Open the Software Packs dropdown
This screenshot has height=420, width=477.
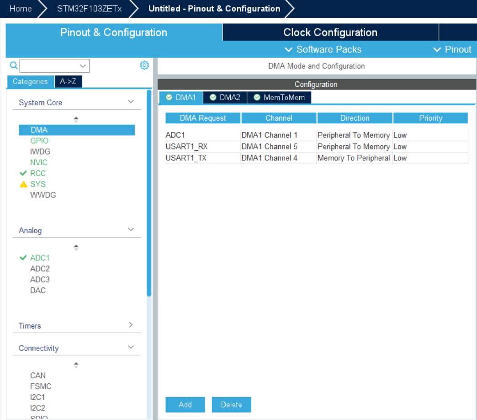click(x=323, y=49)
